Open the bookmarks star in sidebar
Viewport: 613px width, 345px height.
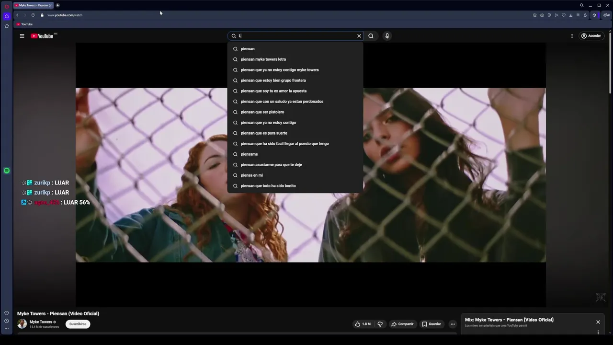[x=6, y=26]
